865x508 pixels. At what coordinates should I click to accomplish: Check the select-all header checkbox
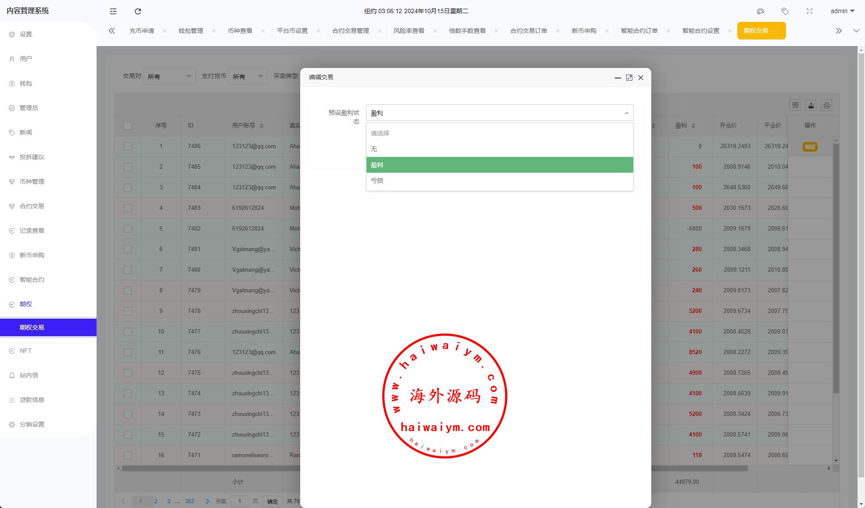(x=128, y=126)
